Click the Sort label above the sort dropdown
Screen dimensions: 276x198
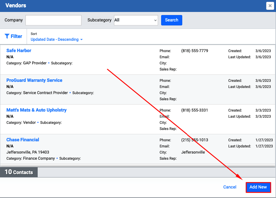[34, 34]
